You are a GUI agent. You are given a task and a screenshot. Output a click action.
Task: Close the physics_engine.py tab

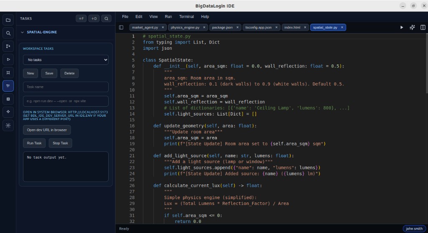click(204, 27)
